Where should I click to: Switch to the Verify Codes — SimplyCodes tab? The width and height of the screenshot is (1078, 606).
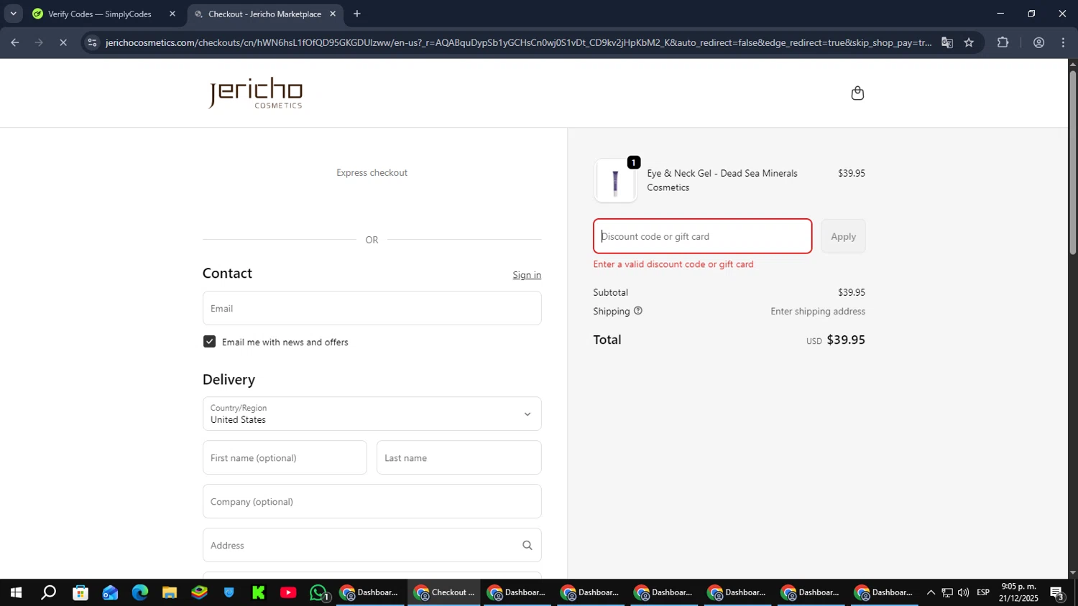pyautogui.click(x=100, y=14)
